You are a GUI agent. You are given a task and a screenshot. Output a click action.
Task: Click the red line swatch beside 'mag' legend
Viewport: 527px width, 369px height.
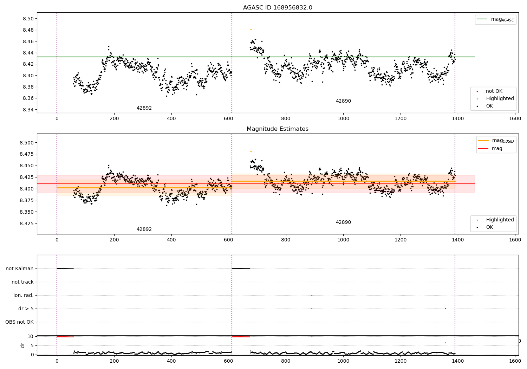[x=483, y=149]
